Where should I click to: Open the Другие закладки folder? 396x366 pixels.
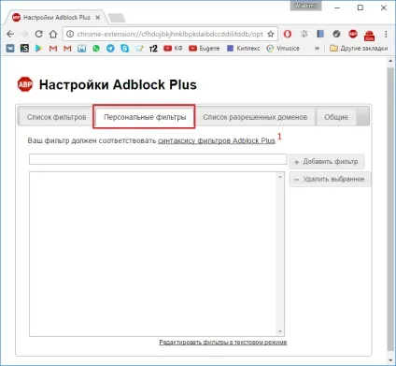359,49
